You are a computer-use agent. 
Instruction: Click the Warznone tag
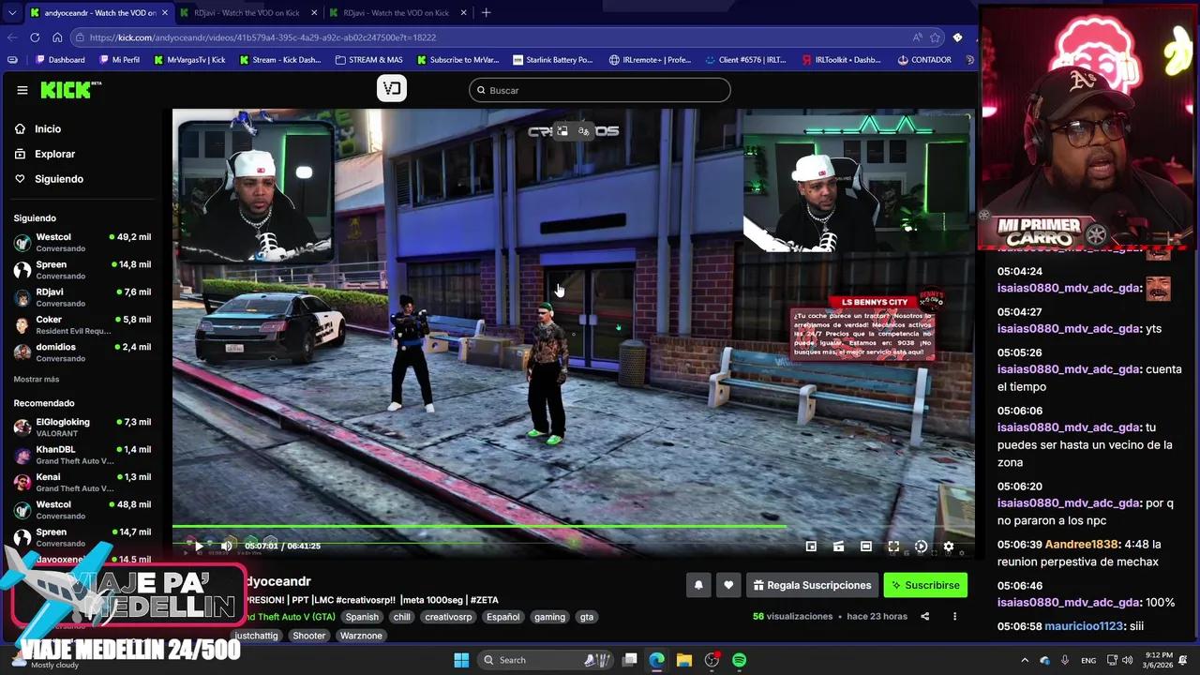pos(361,636)
